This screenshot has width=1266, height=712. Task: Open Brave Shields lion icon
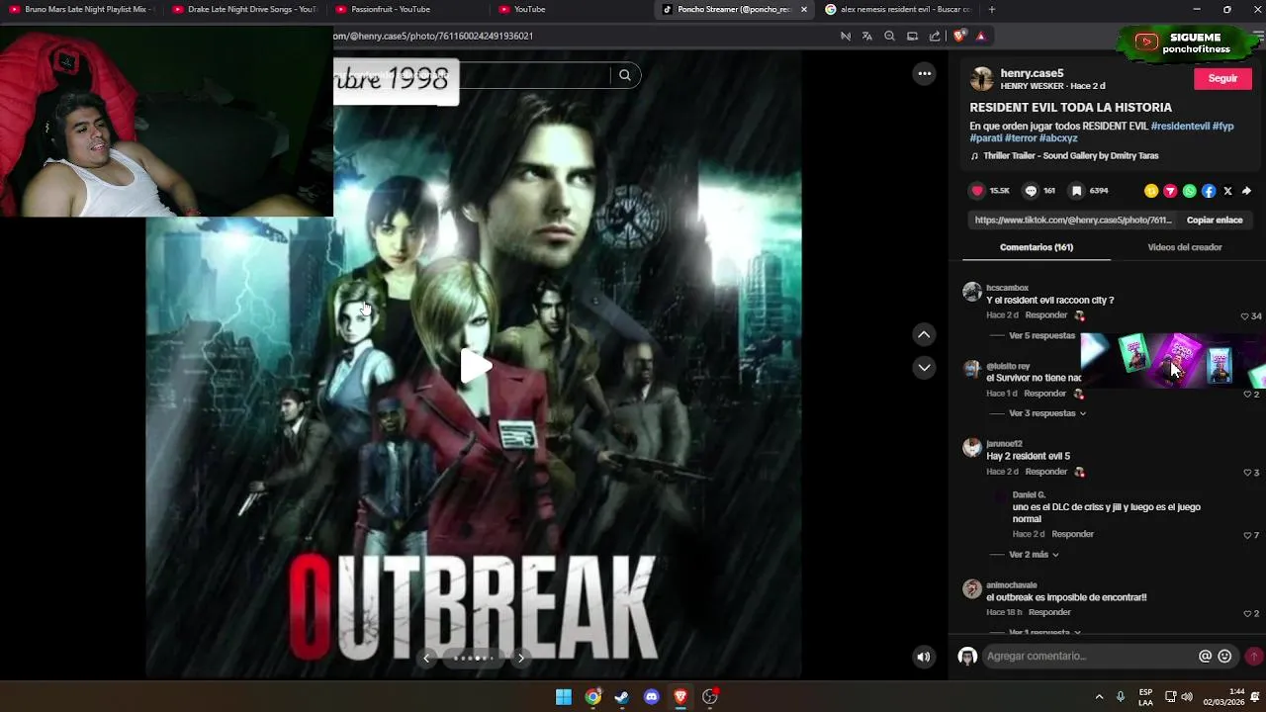(x=959, y=36)
